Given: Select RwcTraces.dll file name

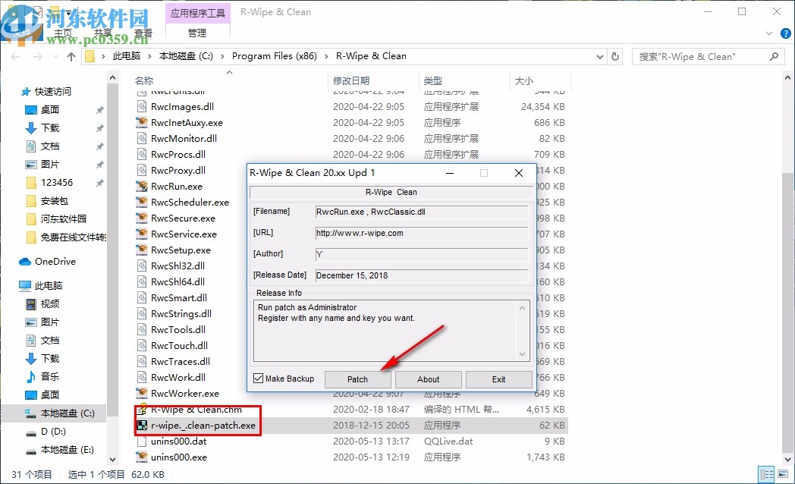Looking at the screenshot, I should pos(181,361).
